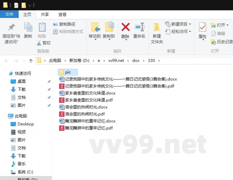233x180 pixels.
Task: Expand the 轻松访问 (Easy access) dropdown
Action: coord(190,32)
